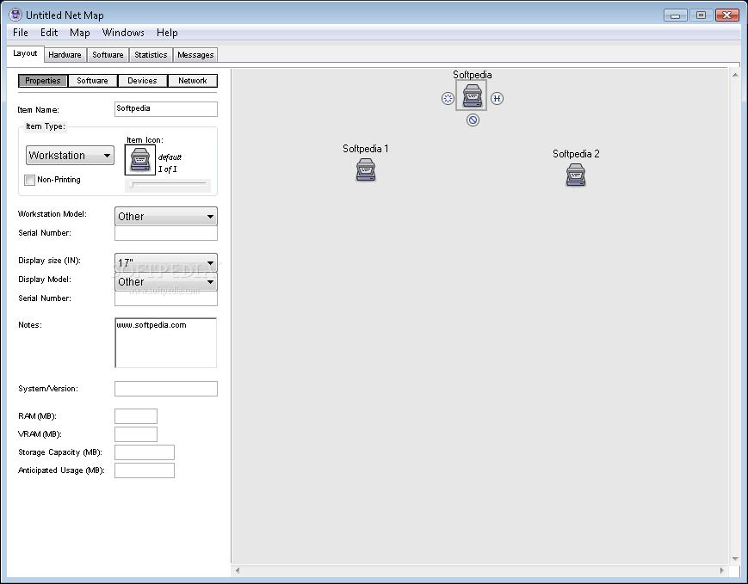The image size is (748, 584).
Task: Open the Edit menu
Action: [49, 33]
